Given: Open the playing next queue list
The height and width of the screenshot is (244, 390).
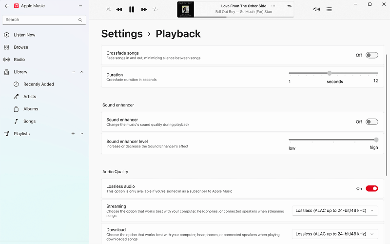Looking at the screenshot, I should pyautogui.click(x=329, y=9).
